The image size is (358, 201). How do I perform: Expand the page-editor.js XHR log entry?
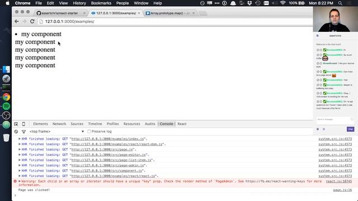tap(20, 155)
